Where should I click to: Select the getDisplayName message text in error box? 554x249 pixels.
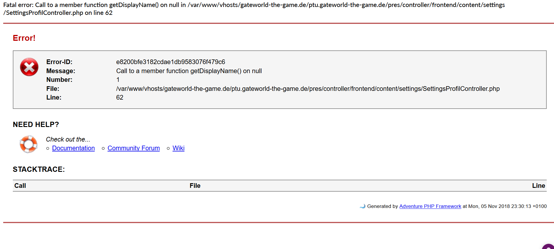tap(189, 71)
